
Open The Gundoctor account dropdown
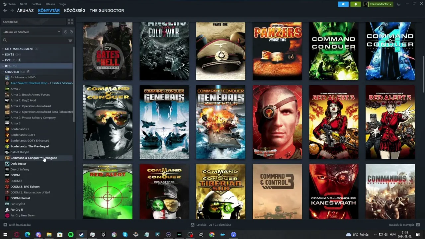click(378, 4)
